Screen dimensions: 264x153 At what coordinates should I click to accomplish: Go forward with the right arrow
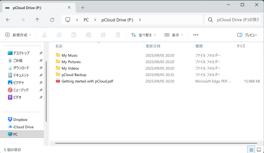pos(23,20)
